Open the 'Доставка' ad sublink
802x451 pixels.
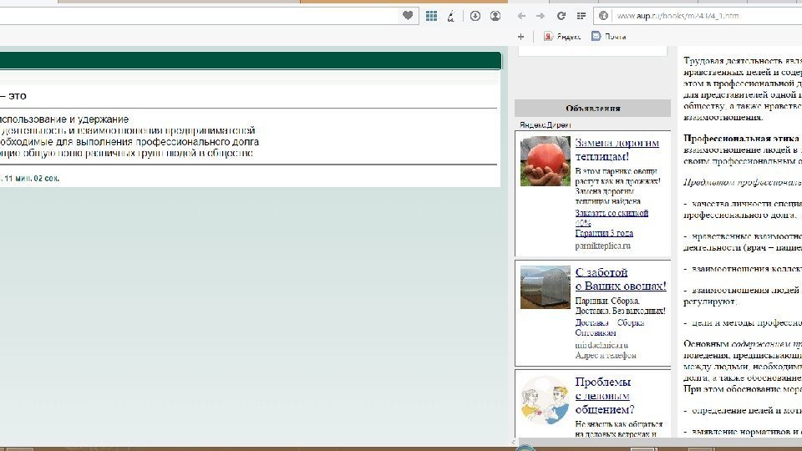(x=591, y=322)
